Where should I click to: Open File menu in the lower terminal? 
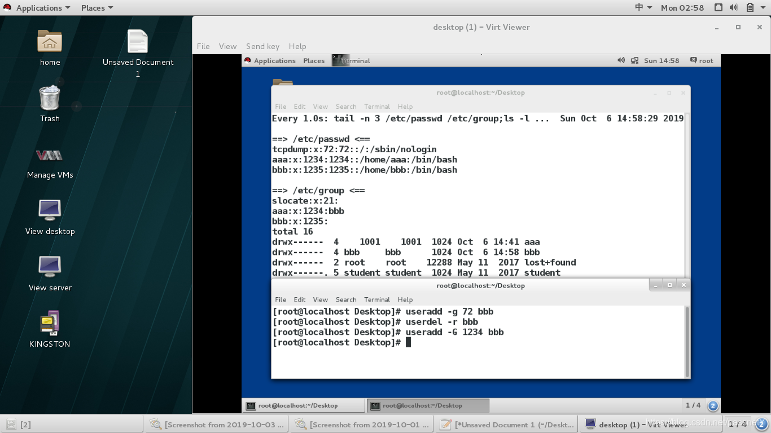click(281, 299)
